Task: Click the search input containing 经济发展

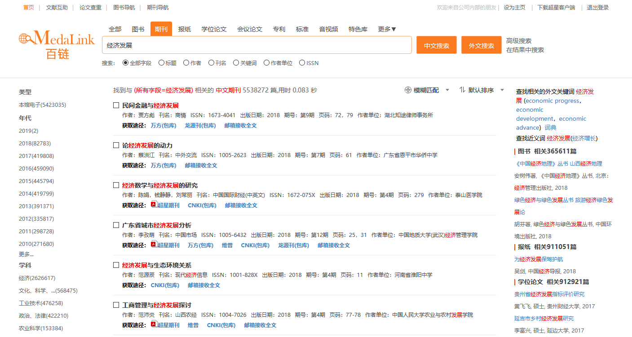Action: click(x=256, y=45)
